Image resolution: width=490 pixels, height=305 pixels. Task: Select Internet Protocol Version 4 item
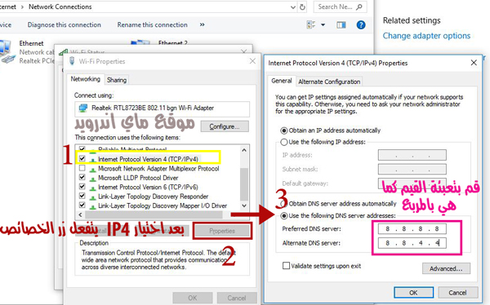148,159
